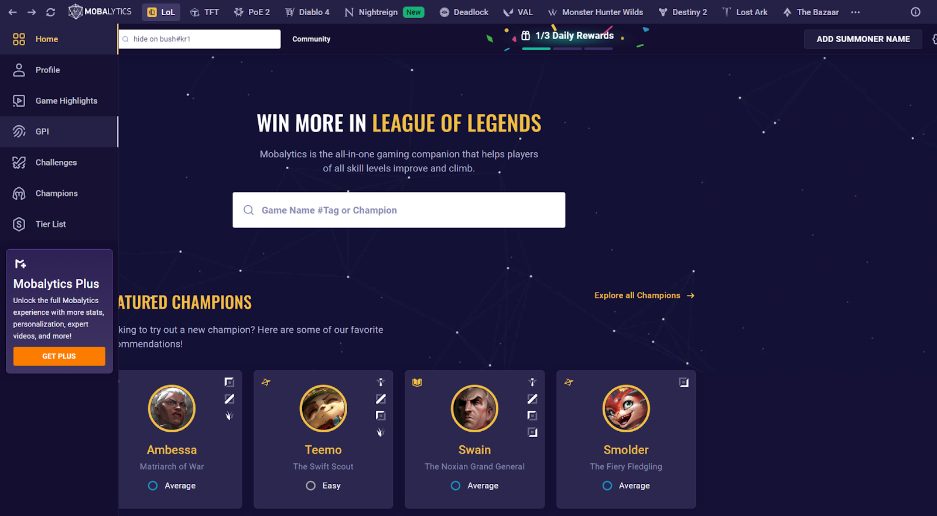Open the info icon in top bar
Viewport: 937px width, 516px height.
[x=915, y=12]
